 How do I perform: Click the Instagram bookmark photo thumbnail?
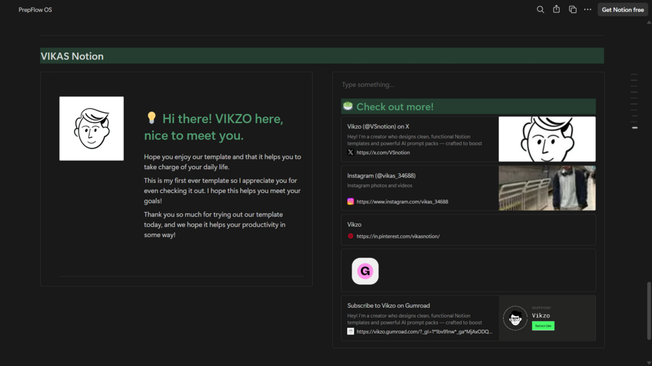point(547,188)
